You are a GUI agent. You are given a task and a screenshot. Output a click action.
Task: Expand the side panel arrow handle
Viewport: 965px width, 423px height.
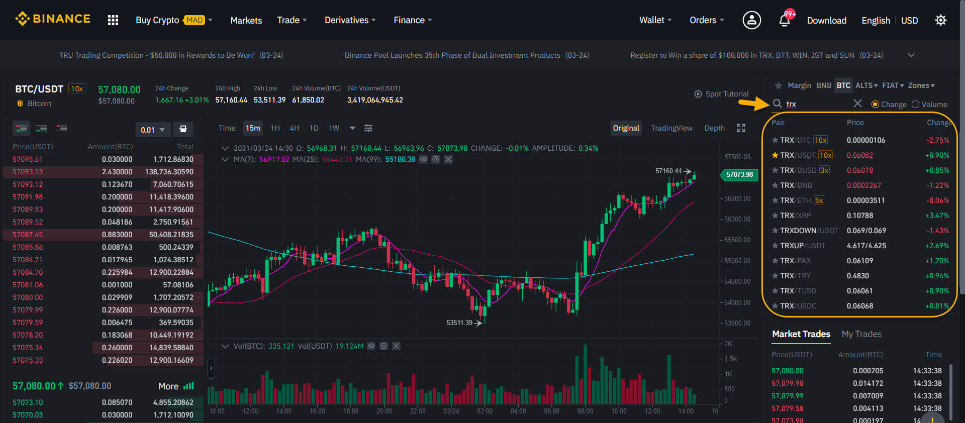pos(211,368)
